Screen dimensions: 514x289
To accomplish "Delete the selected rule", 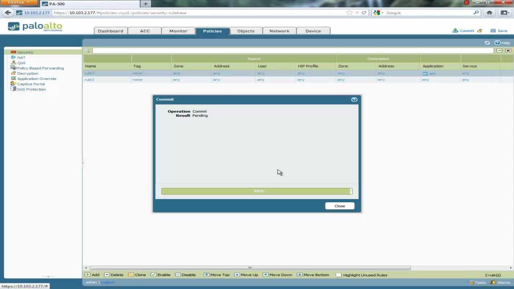I will click(114, 275).
